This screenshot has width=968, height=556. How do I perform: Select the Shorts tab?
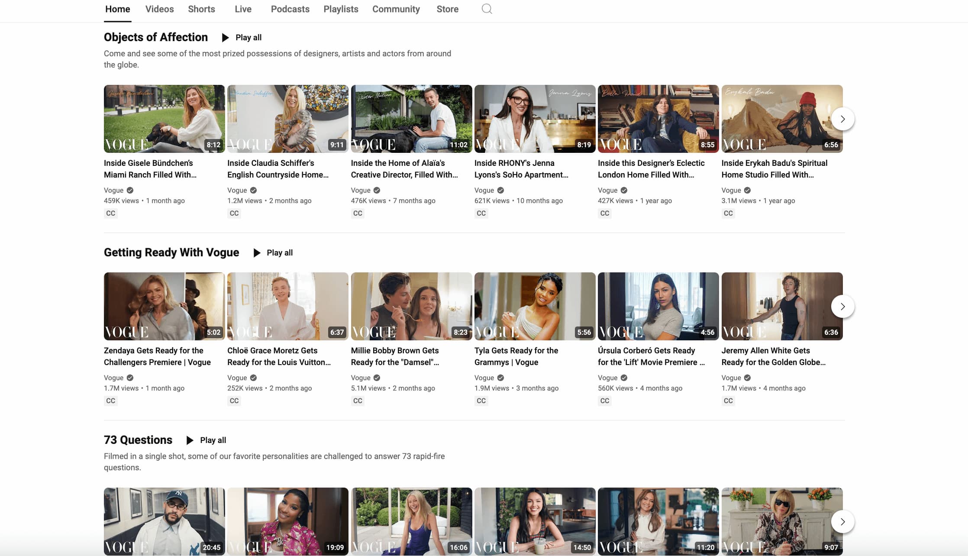201,9
